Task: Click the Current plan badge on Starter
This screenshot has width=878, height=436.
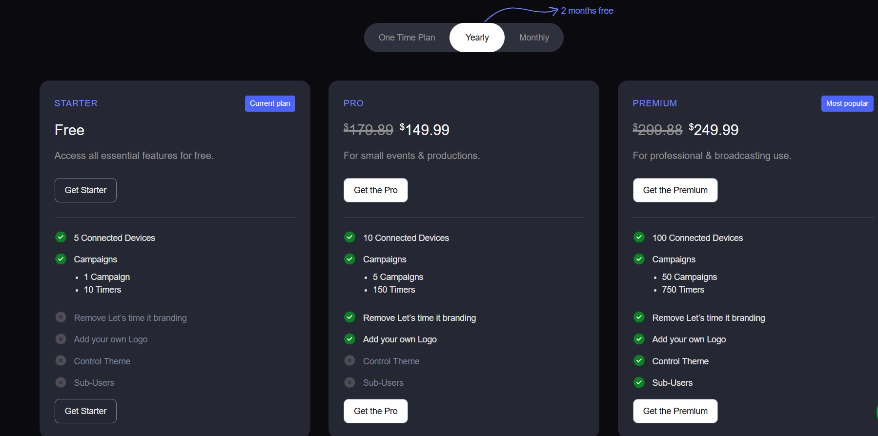Action: coord(270,103)
